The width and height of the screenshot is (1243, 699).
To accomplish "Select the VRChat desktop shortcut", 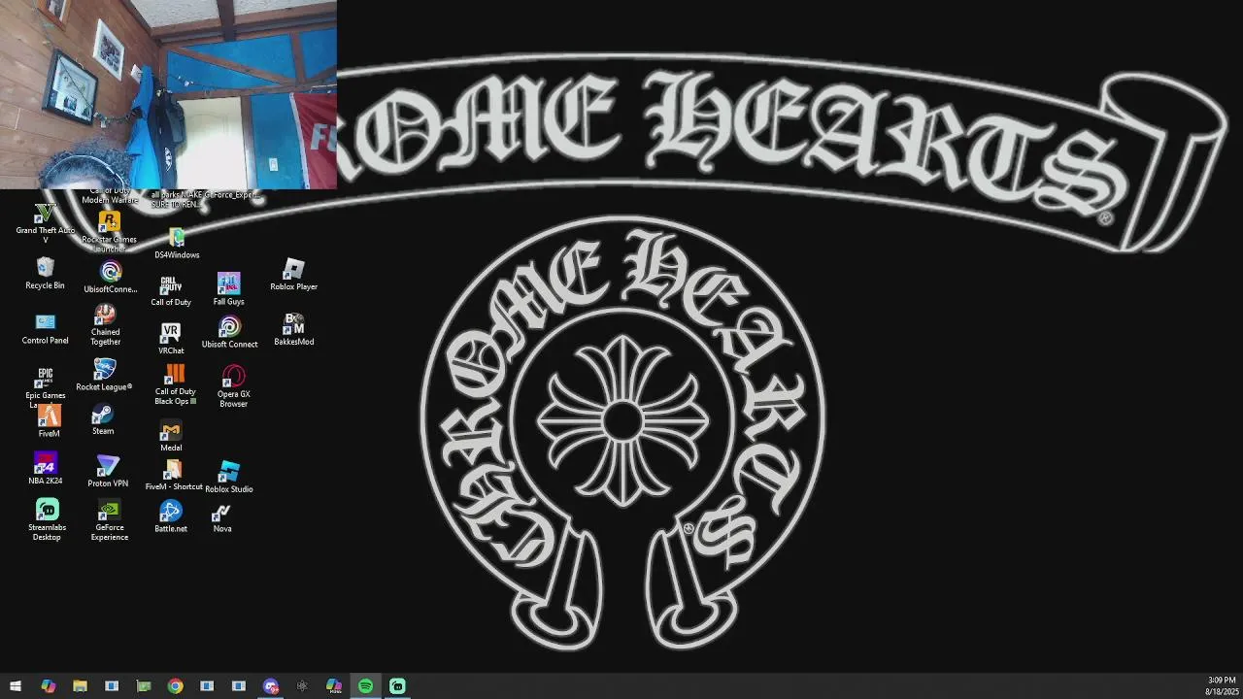I will 171,339.
